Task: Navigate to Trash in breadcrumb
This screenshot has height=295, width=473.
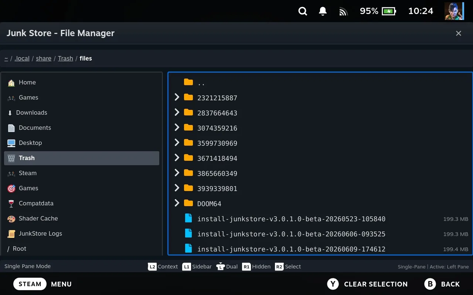Action: click(x=65, y=58)
